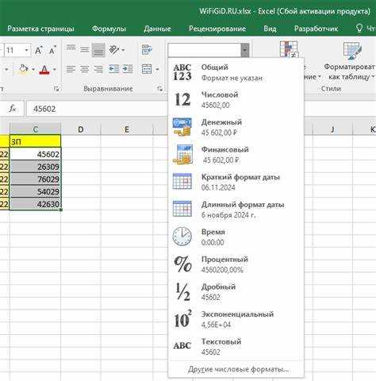Apply the Процентный percent format
This screenshot has height=381, width=376.
coord(236,264)
